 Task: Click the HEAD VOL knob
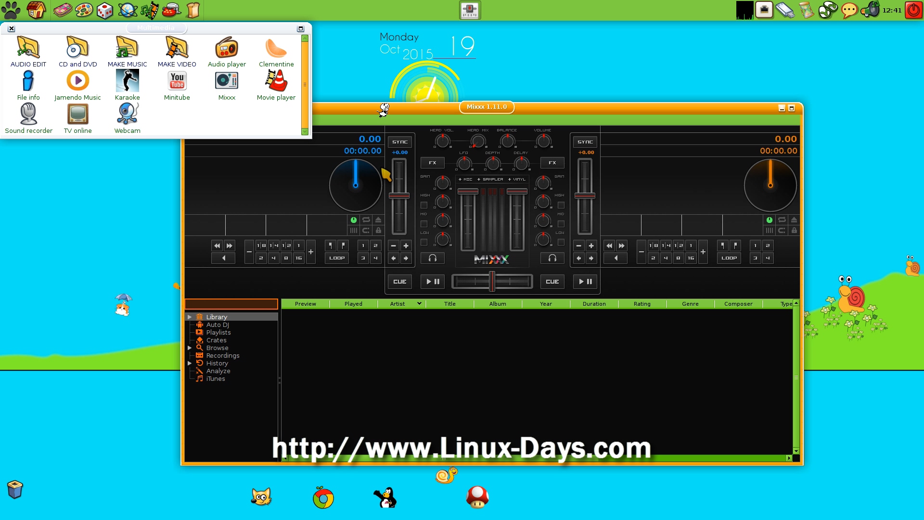(442, 141)
